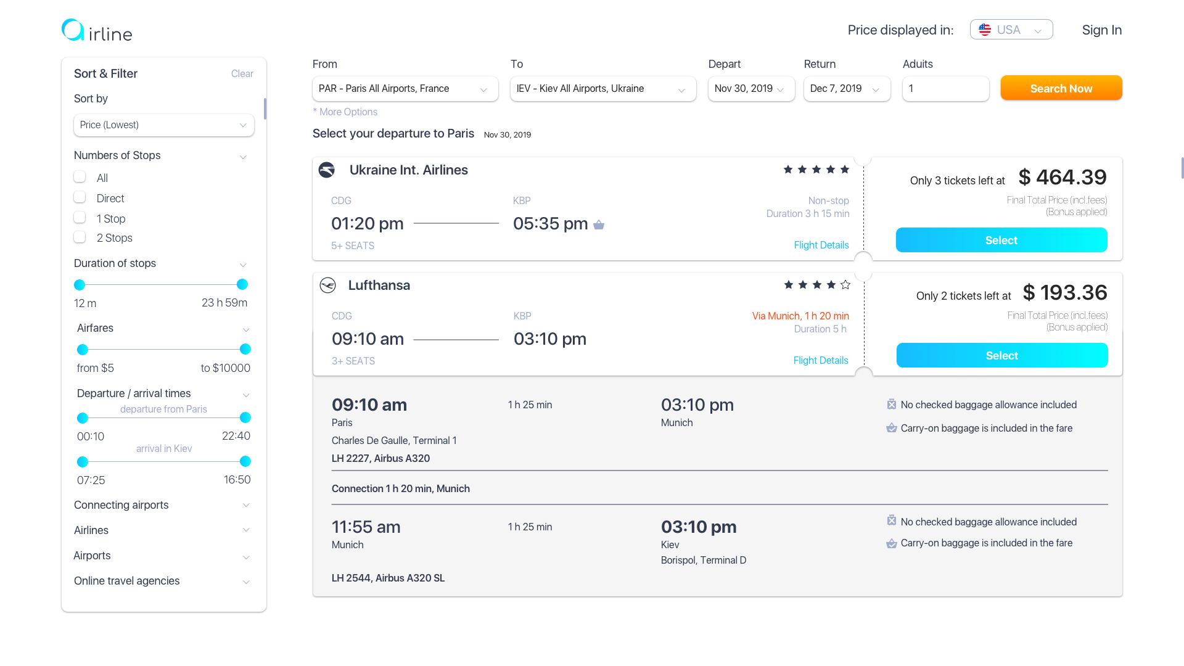
Task: Click the page scrollbar on right edge
Action: click(x=1182, y=168)
